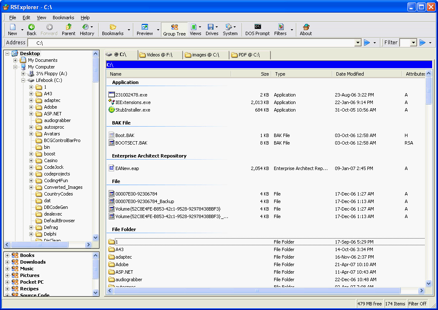Click in the Address input field

[x=191, y=43]
